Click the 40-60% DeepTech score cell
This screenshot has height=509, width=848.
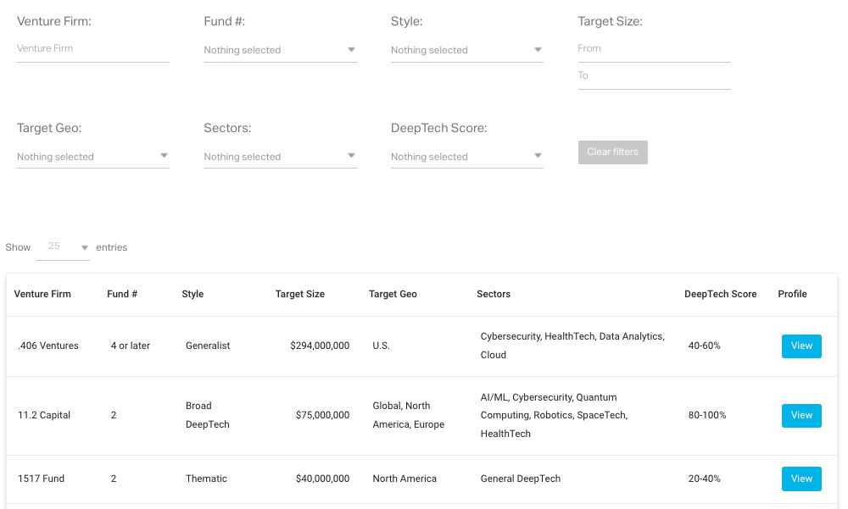pyautogui.click(x=704, y=346)
